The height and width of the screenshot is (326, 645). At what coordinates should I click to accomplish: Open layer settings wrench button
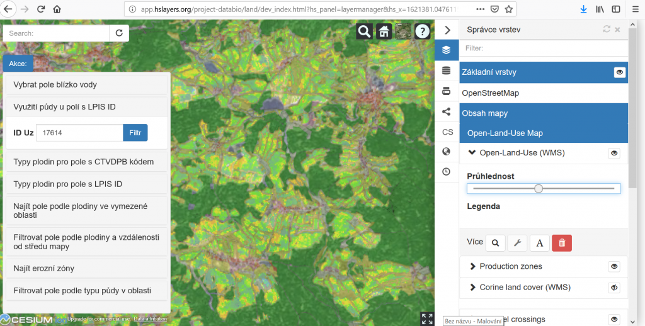tap(518, 243)
